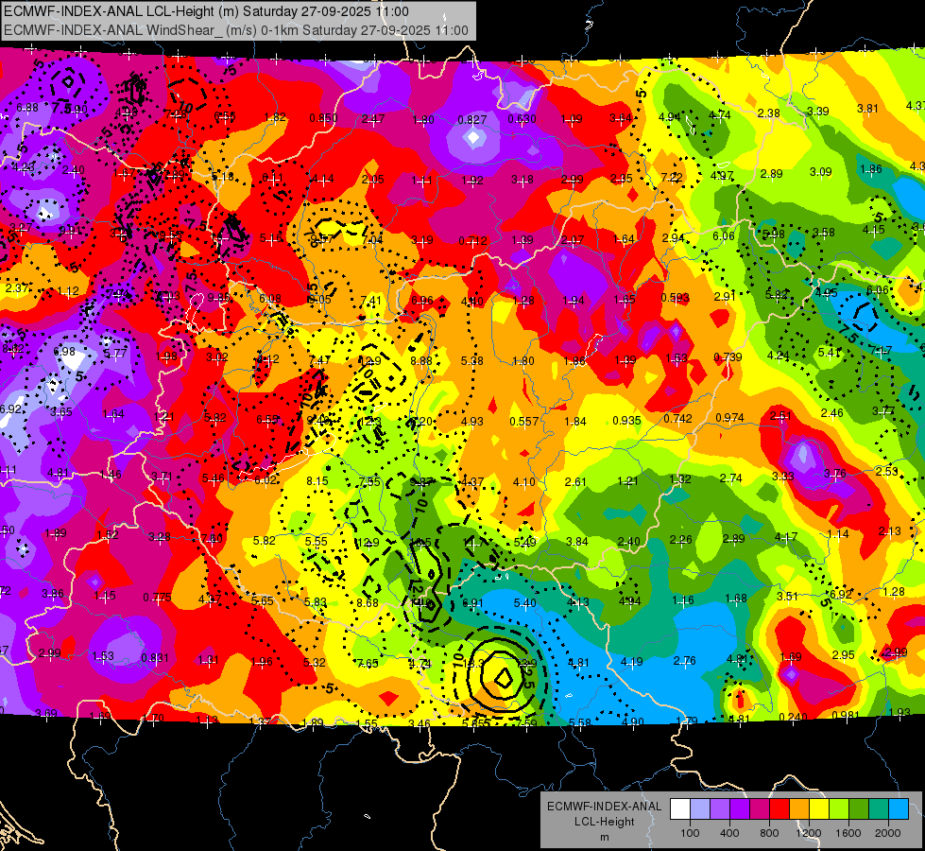Click the map value 3.33
The height and width of the screenshot is (851, 925).
[x=783, y=476]
